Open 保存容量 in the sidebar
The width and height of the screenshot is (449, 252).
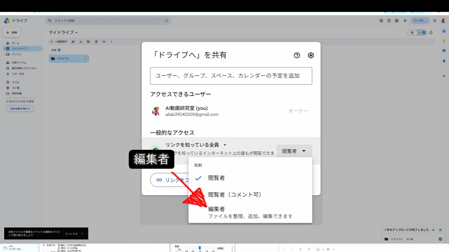point(16,93)
